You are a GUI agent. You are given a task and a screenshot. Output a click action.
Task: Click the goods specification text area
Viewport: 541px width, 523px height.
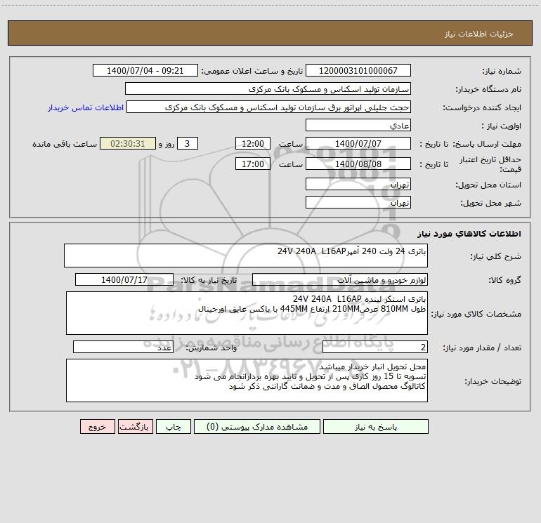point(247,313)
